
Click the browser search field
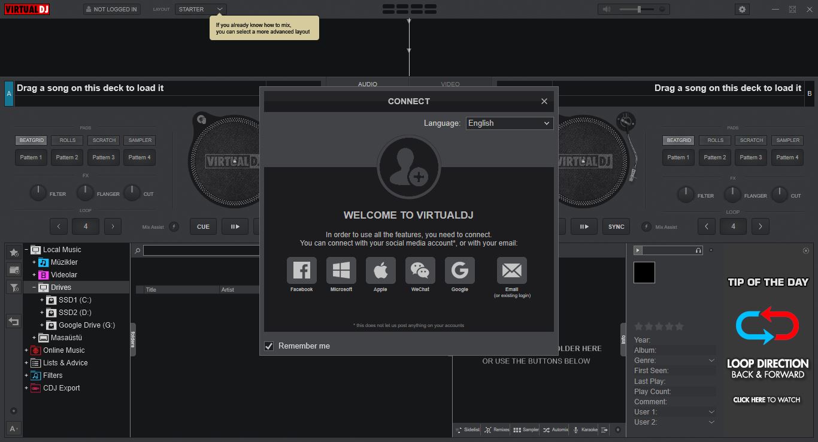201,251
